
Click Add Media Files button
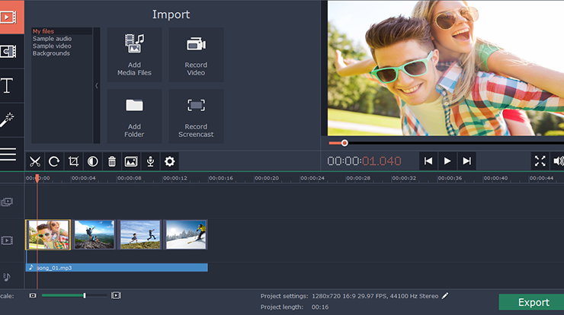click(x=134, y=55)
